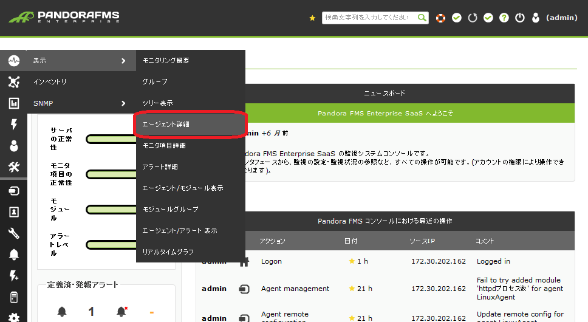Select the topology network sidebar icon
The height and width of the screenshot is (322, 588).
pyautogui.click(x=14, y=82)
